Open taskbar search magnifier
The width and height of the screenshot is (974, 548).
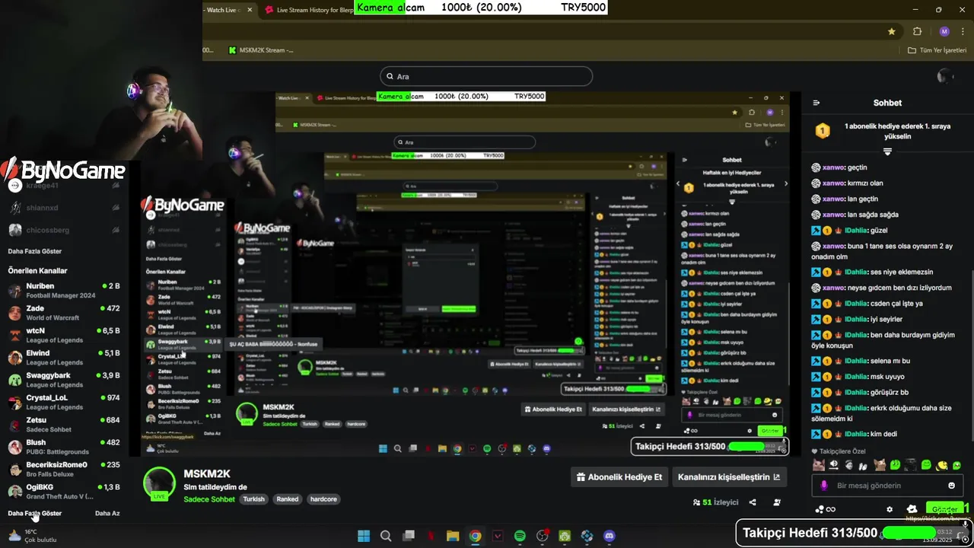[x=386, y=536]
